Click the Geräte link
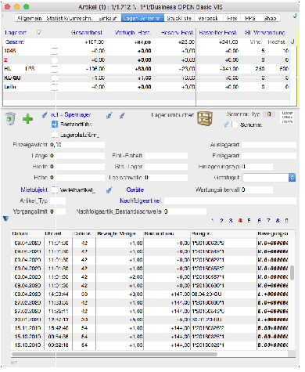305x372 pixels. pos(135,190)
